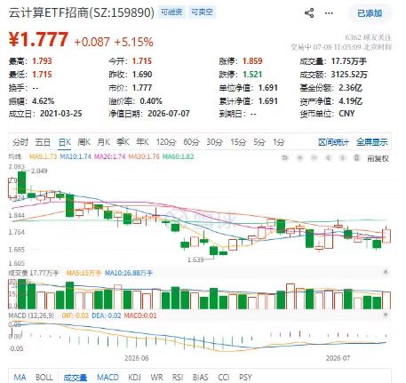Click the 涨停 value 1.859

(252, 61)
